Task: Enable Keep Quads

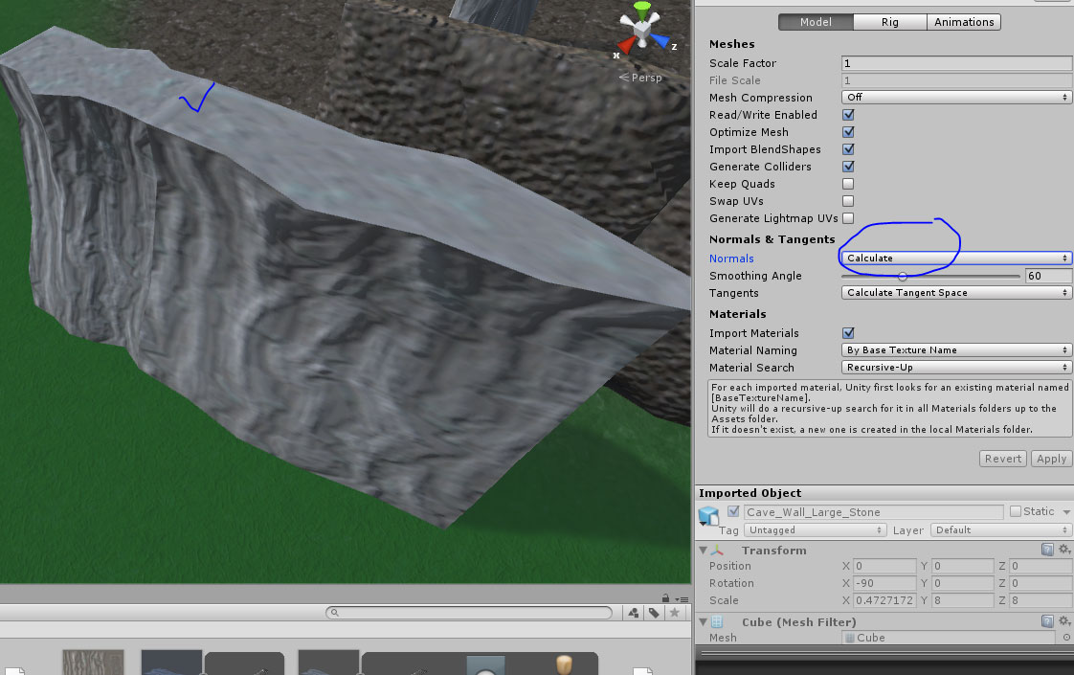Action: point(847,184)
